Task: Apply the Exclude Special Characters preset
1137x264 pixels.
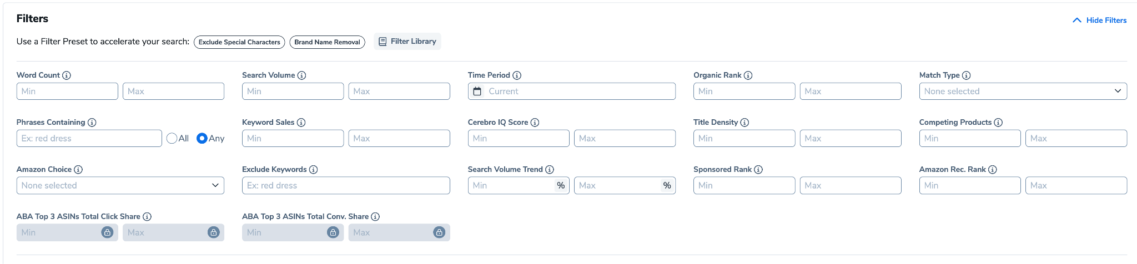Action: (x=239, y=42)
